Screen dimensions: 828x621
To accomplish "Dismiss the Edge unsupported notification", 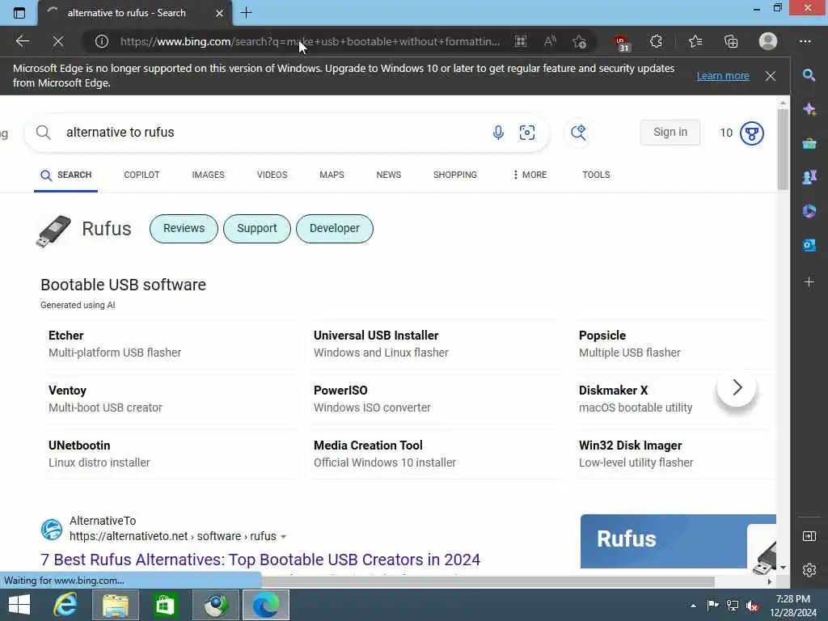I will [771, 76].
